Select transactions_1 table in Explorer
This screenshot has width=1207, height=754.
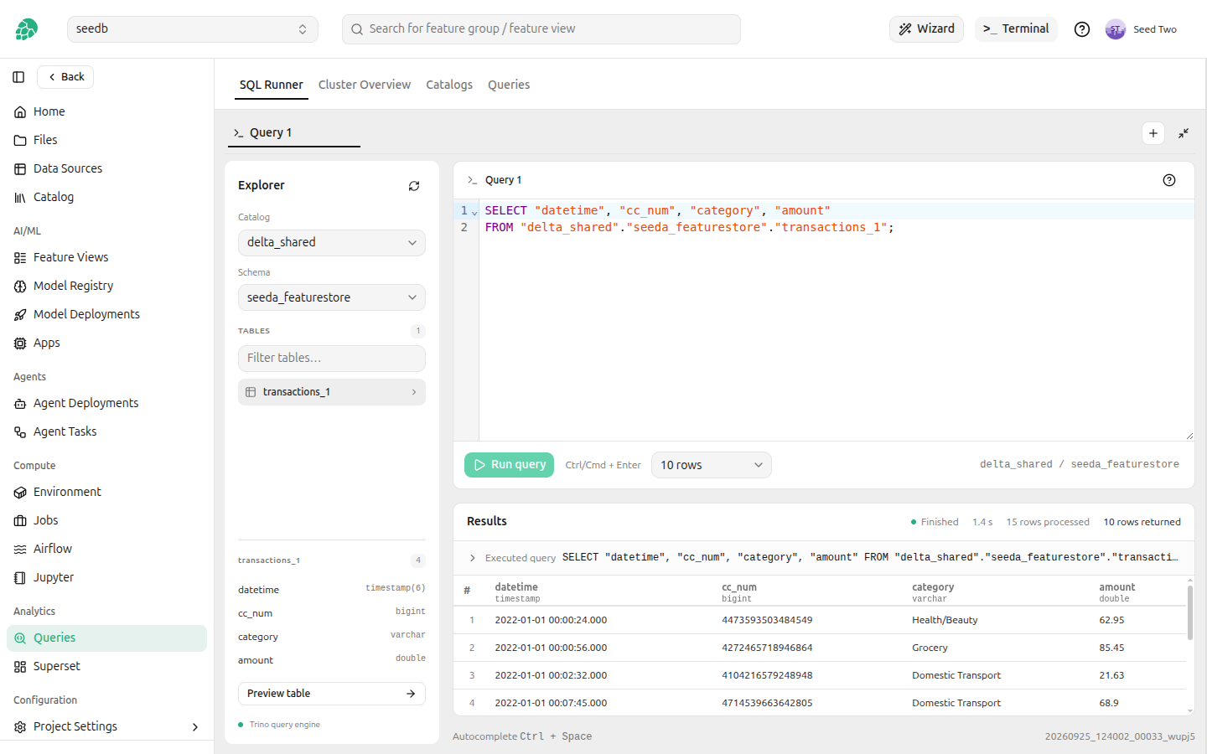[x=332, y=392]
